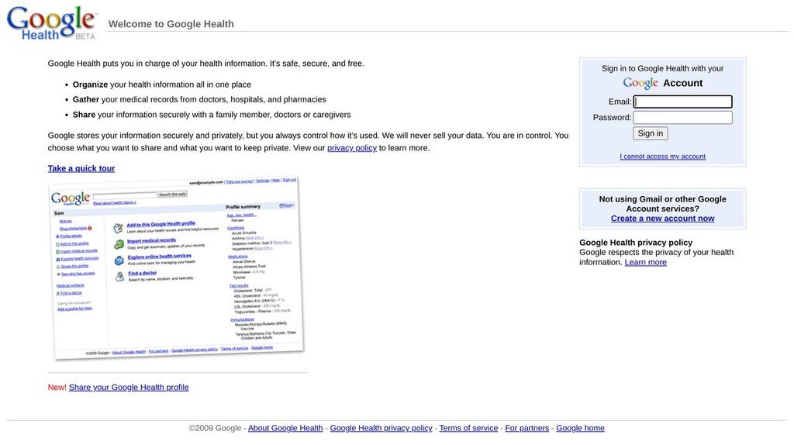The height and width of the screenshot is (445, 794).
Task: Click the 'Take a quick tour' link
Action: click(x=81, y=168)
